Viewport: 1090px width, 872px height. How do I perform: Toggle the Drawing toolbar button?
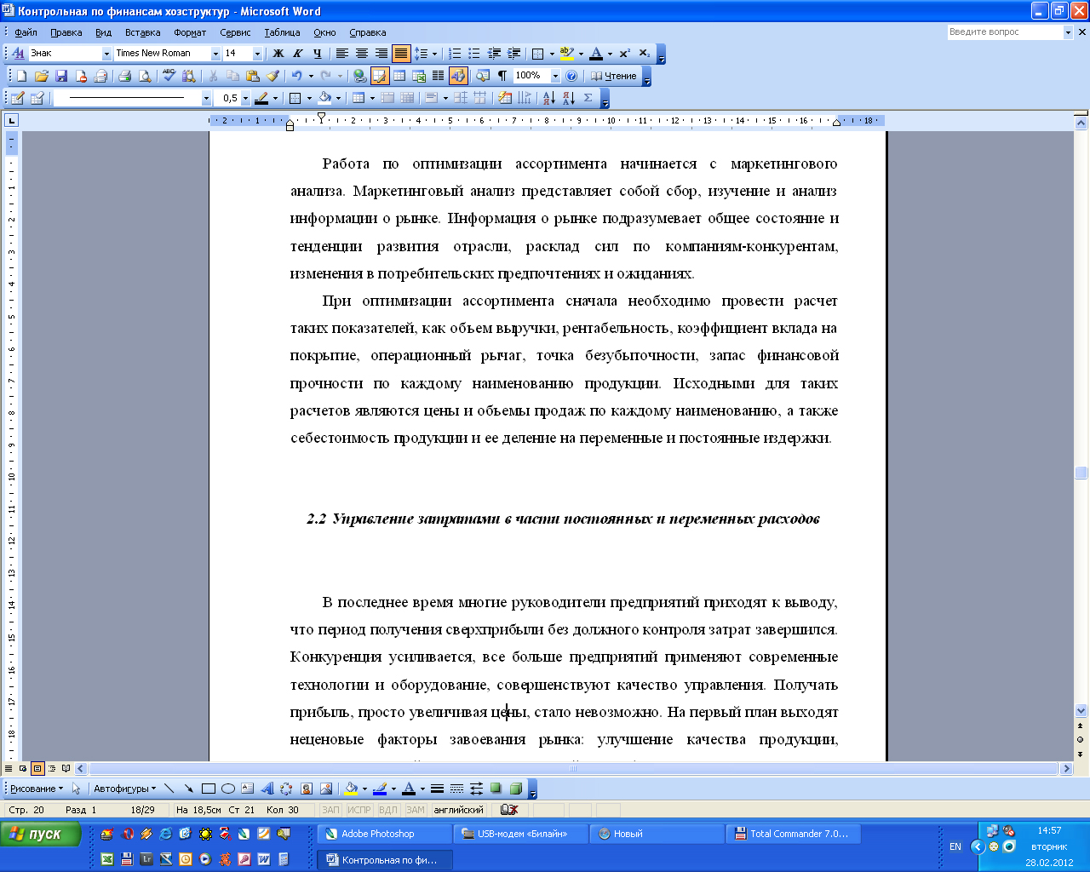click(x=458, y=76)
